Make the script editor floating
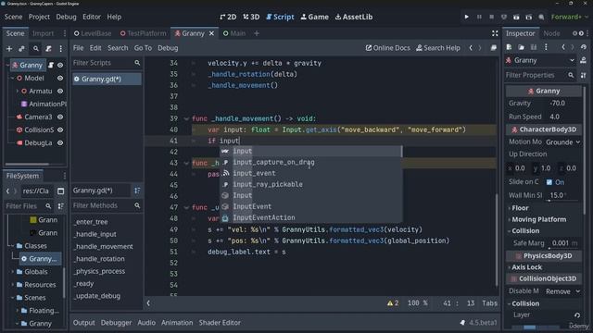Screen dimensions: 593x333 [494, 48]
